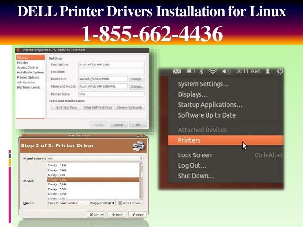Select Settings in Printer Properties sidebar

(30, 57)
